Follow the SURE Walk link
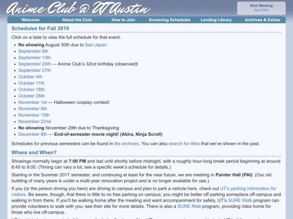Viewport: 293px width, 219px height. point(240,201)
